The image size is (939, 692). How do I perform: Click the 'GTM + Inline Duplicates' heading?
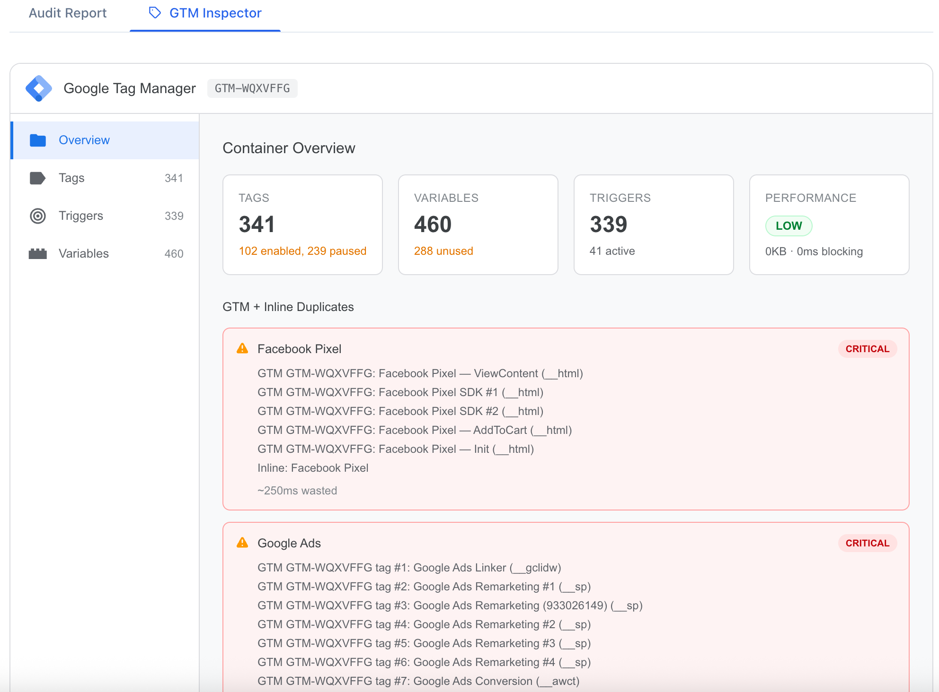[288, 307]
